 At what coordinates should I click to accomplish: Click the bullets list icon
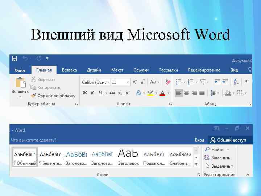click(179, 82)
